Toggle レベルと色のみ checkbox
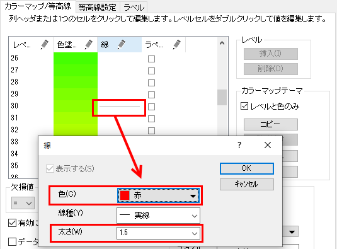This screenshot has width=337, height=249. point(244,106)
